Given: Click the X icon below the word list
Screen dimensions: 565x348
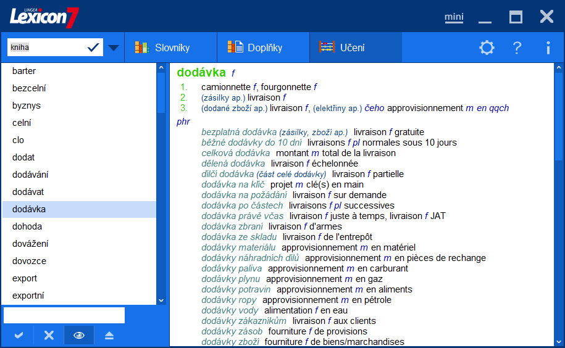Looking at the screenshot, I should (49, 335).
